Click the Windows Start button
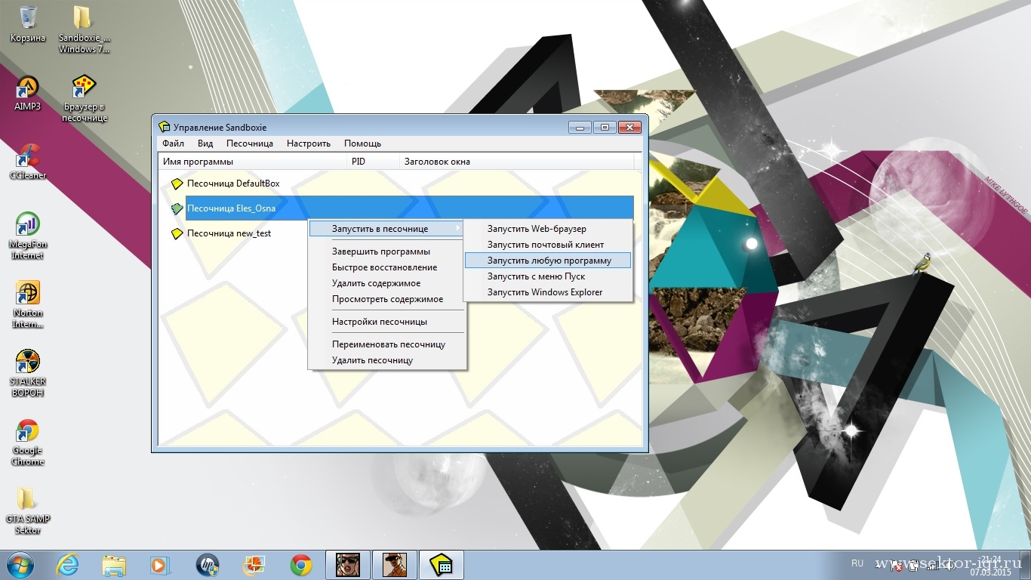The height and width of the screenshot is (580, 1031). pyautogui.click(x=20, y=565)
